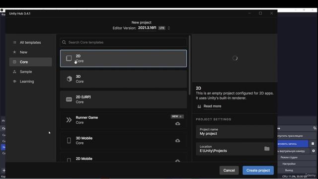Click the 3D template cube icon
The image size is (318, 179).
(x=69, y=79)
